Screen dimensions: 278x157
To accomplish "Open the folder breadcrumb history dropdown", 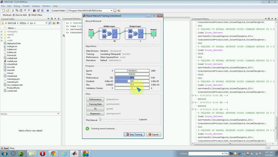I will (x=46, y=23).
